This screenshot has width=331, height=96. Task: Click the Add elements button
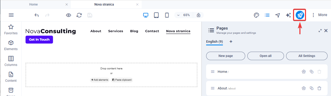click(x=100, y=80)
